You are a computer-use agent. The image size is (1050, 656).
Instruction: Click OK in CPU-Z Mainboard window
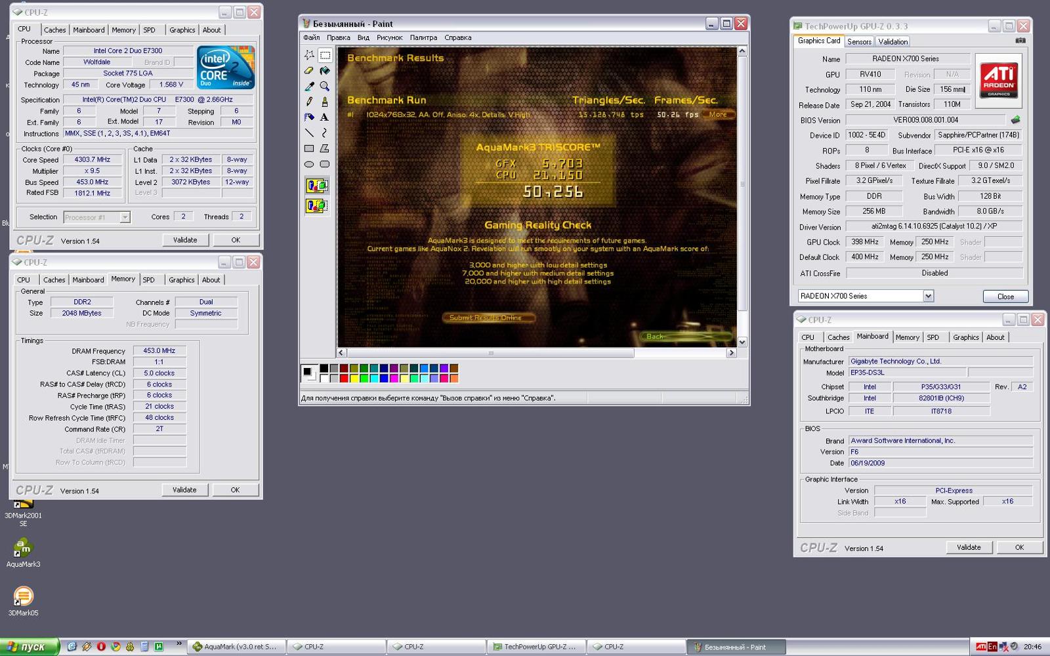(x=1019, y=547)
